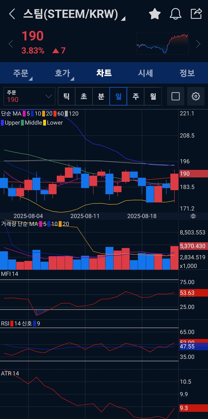The height and width of the screenshot is (419, 208).
Task: Select the 차트 tab
Action: point(104,73)
